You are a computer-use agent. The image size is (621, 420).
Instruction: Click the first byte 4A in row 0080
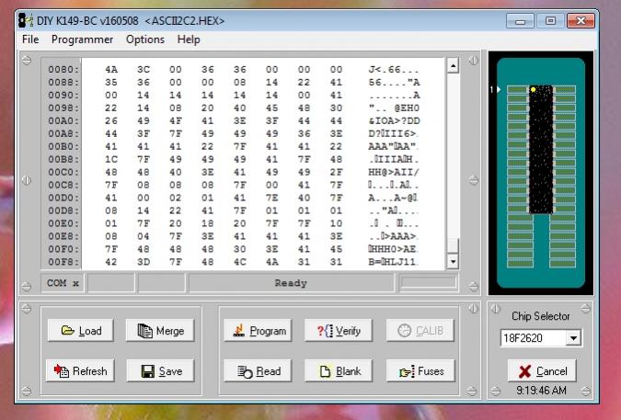pyautogui.click(x=111, y=70)
